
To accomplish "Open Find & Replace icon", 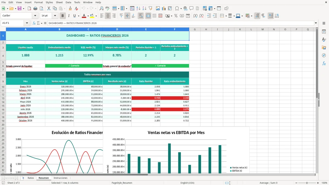I will coord(101,8).
